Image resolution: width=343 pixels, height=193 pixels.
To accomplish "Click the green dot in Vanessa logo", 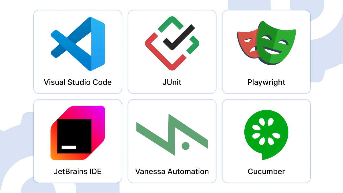I will click(x=185, y=146).
